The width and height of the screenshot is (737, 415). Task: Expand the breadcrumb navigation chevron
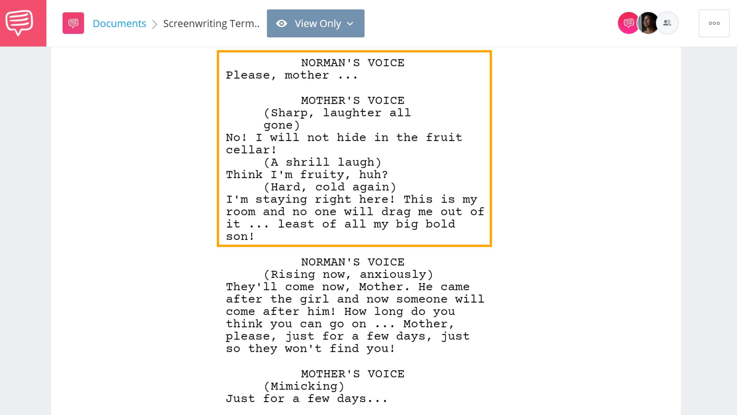pyautogui.click(x=155, y=23)
